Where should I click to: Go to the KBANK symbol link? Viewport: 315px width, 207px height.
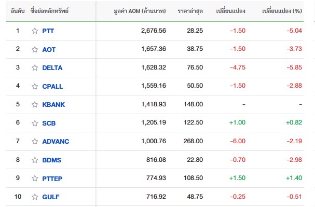coord(53,105)
